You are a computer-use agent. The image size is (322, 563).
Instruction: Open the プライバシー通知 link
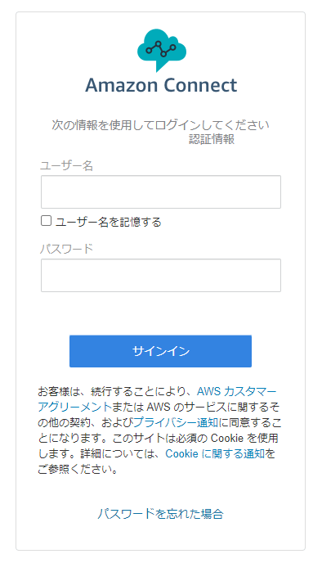pyautogui.click(x=176, y=422)
